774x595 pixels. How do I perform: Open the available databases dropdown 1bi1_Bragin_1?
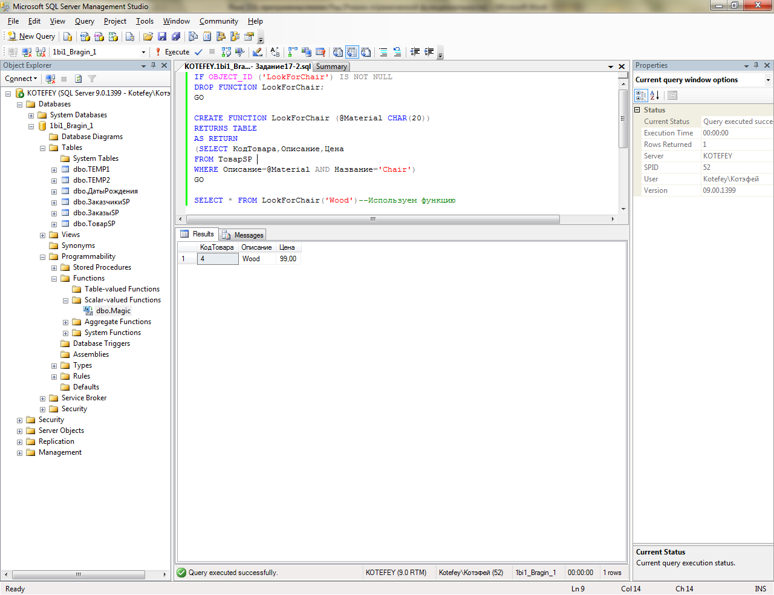click(x=143, y=52)
